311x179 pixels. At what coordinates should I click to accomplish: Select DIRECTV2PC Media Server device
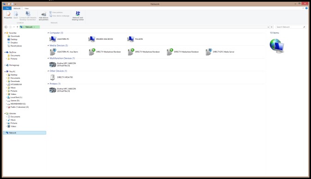tap(220, 52)
